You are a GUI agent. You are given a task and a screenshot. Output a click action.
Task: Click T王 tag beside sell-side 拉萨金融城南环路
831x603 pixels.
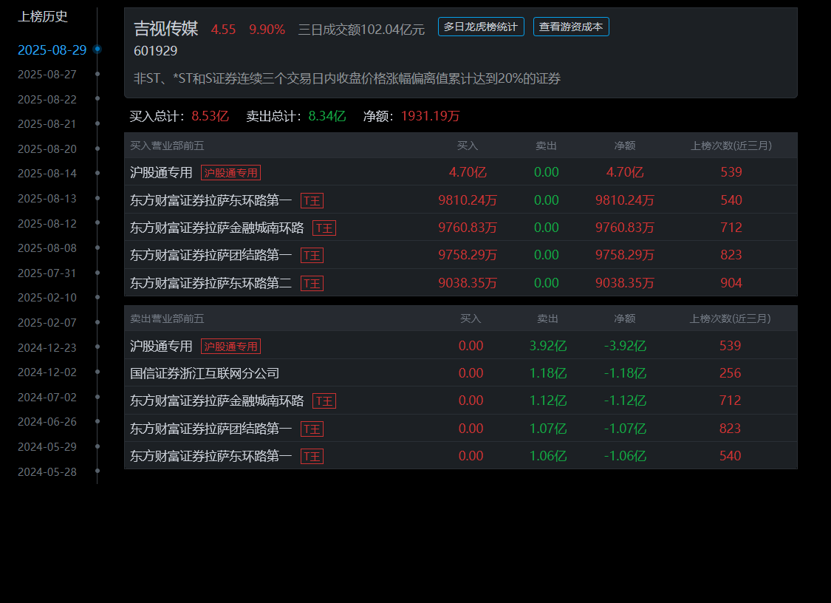click(324, 401)
